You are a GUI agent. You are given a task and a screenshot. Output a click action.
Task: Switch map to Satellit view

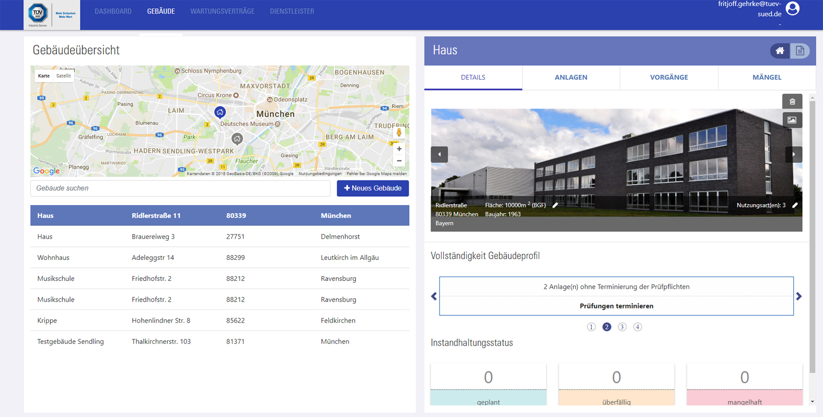coord(64,76)
